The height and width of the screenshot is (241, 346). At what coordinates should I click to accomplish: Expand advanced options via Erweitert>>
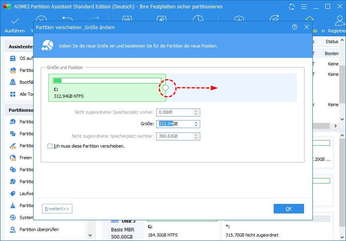coord(56,208)
